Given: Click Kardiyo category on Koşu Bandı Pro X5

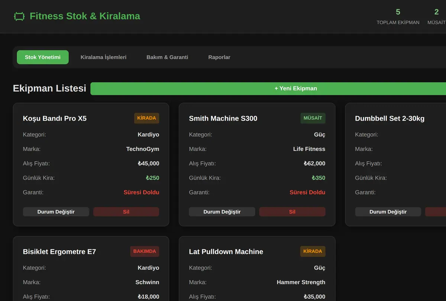Looking at the screenshot, I should 148,134.
